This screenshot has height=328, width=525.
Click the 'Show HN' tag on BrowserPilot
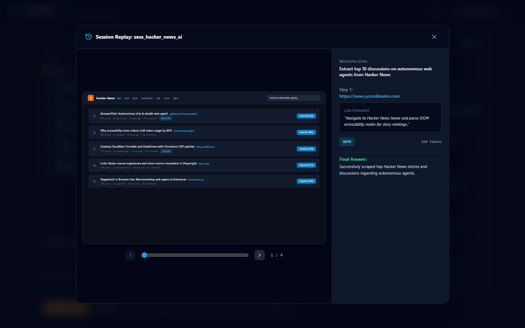pyautogui.click(x=166, y=118)
